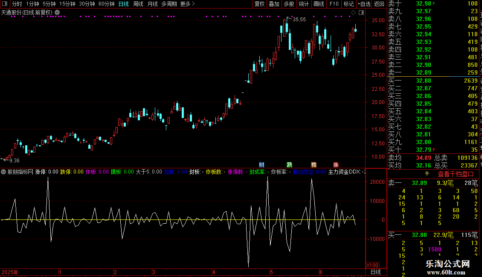
Task: Click the blue 财 event marker
Action: pyautogui.click(x=261, y=165)
